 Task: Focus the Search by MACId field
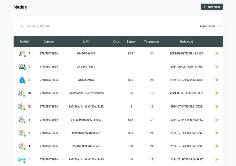[x=43, y=26]
